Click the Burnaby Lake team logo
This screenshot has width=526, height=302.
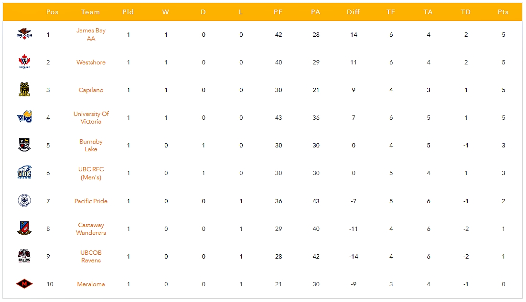coord(24,145)
